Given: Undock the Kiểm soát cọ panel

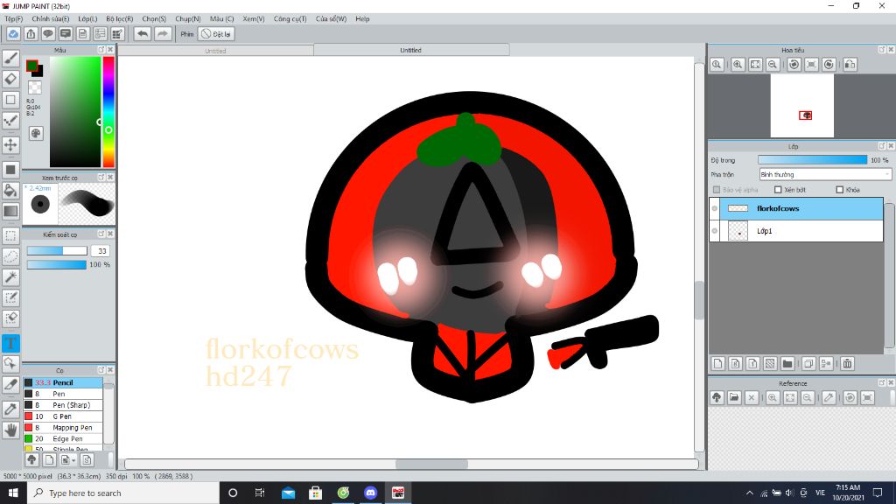Looking at the screenshot, I should pyautogui.click(x=101, y=234).
